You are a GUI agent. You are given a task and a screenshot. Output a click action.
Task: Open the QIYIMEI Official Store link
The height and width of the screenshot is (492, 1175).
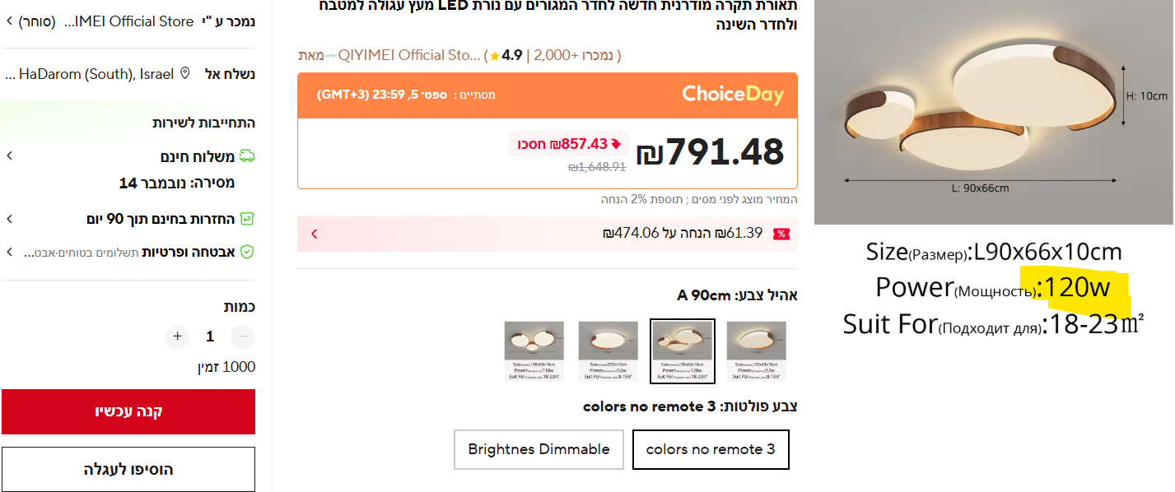click(408, 56)
